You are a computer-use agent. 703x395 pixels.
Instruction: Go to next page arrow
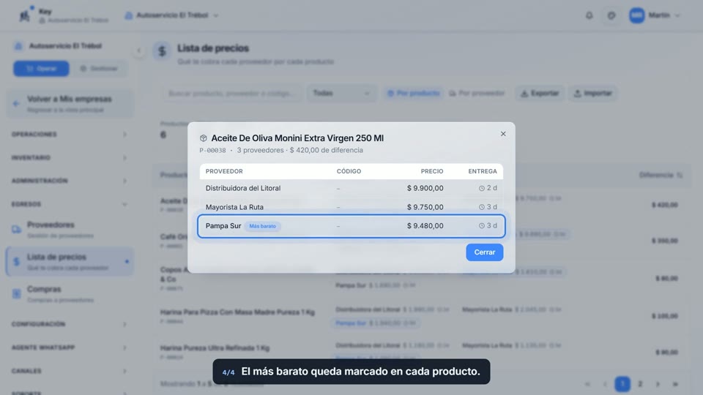point(658,384)
